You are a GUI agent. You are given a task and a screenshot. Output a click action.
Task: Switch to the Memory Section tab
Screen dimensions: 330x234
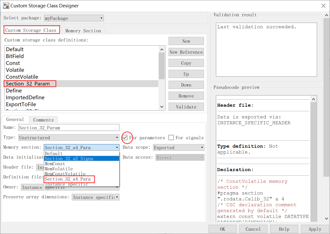coord(83,31)
